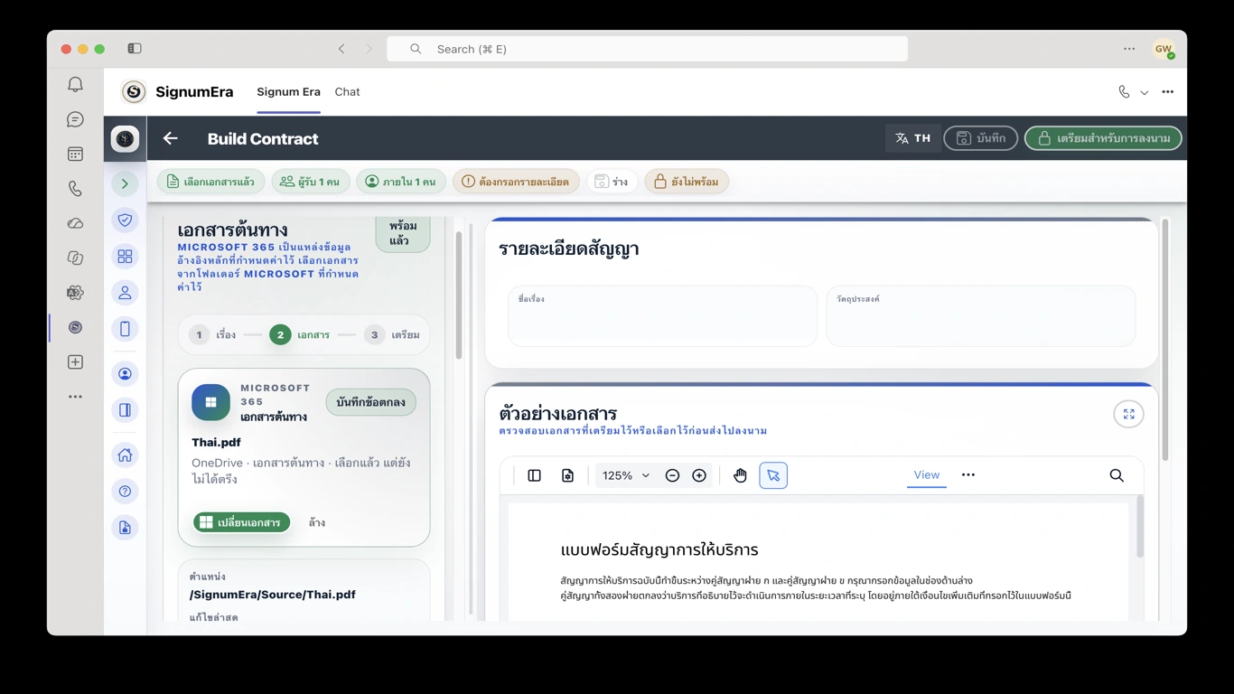Viewport: 1234px width, 694px height.
Task: Activate the hand pan tool
Action: click(740, 475)
